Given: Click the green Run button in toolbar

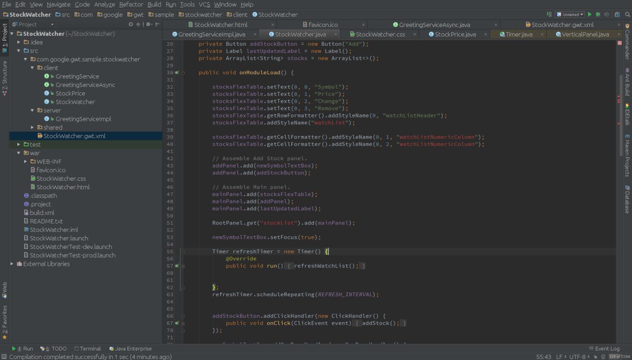Looking at the screenshot, I should coord(590,15).
